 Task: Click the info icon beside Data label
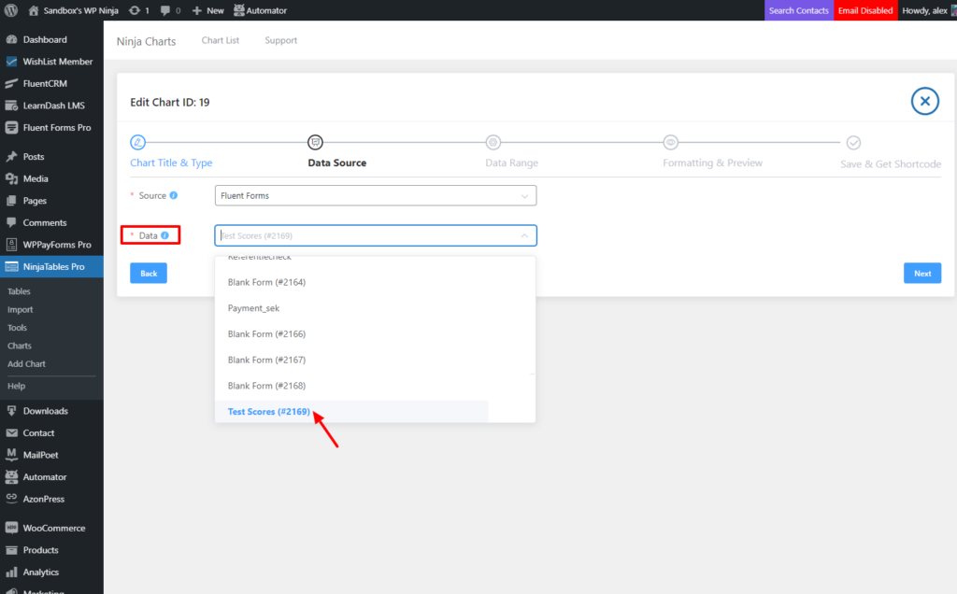pyautogui.click(x=165, y=235)
